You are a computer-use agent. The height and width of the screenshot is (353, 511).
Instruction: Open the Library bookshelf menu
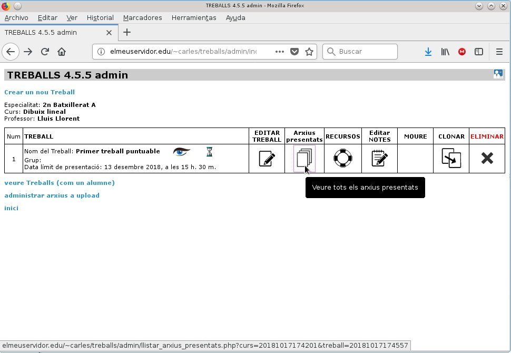(x=445, y=52)
